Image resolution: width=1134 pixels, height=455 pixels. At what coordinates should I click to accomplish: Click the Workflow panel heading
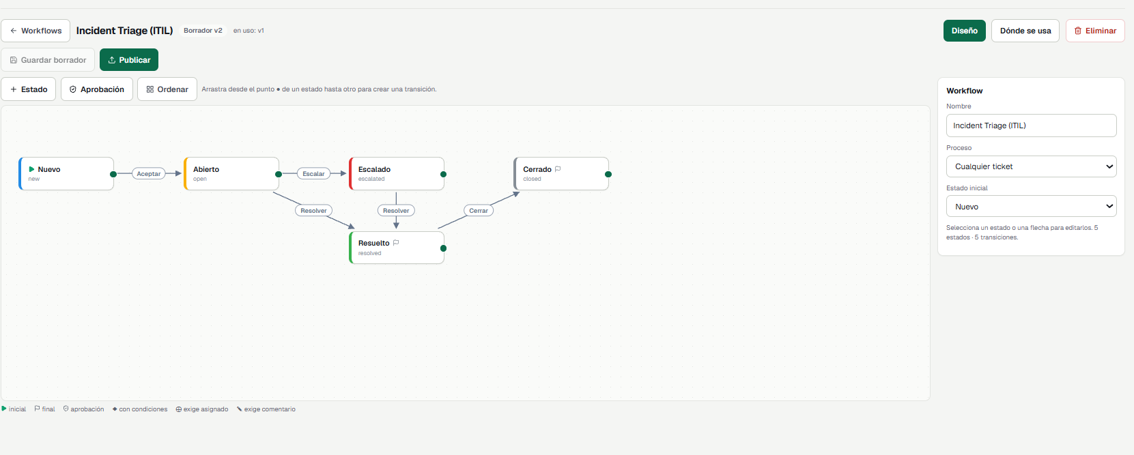tap(965, 91)
